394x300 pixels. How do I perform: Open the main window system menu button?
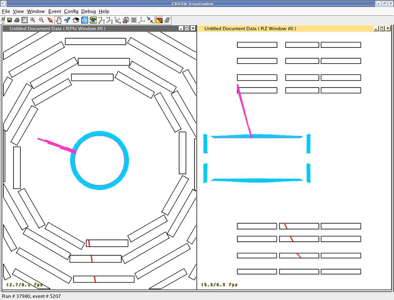click(3, 3)
